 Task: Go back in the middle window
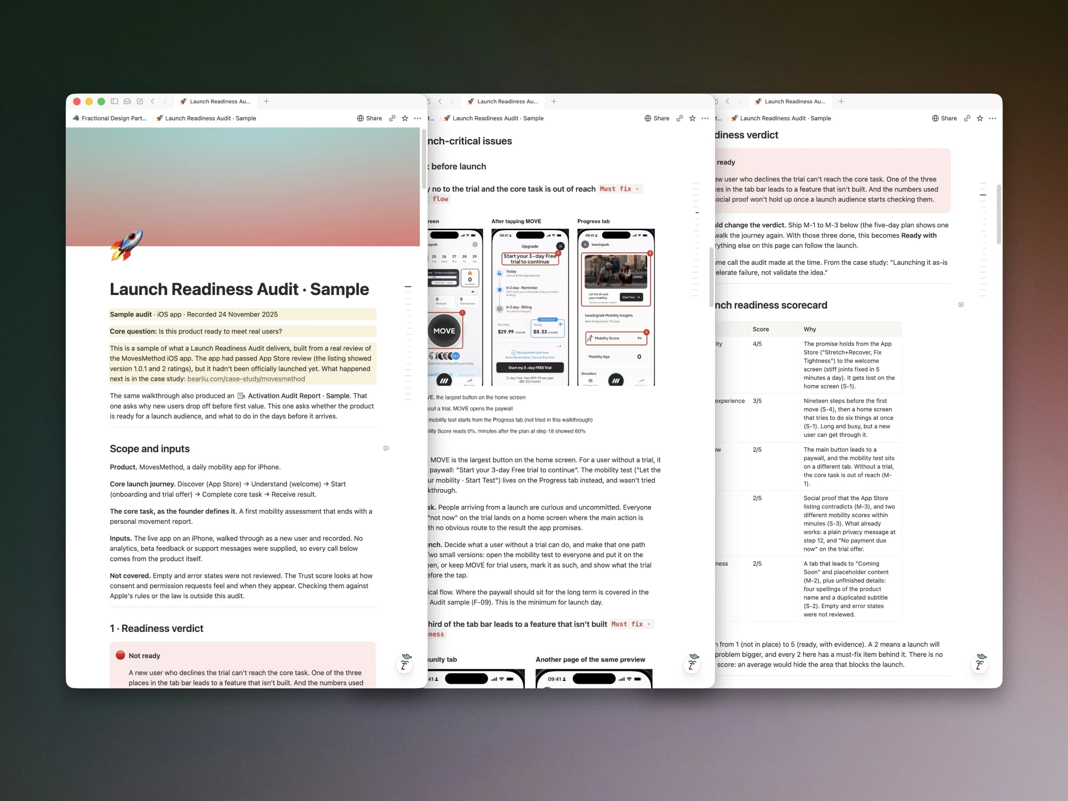tap(440, 101)
